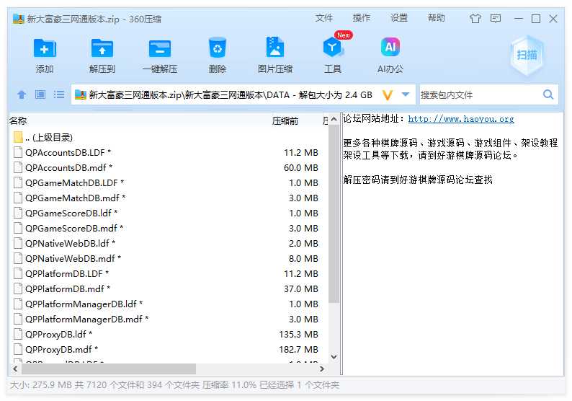The width and height of the screenshot is (572, 401).
Task: Click the search magnifier icon
Action: [548, 94]
